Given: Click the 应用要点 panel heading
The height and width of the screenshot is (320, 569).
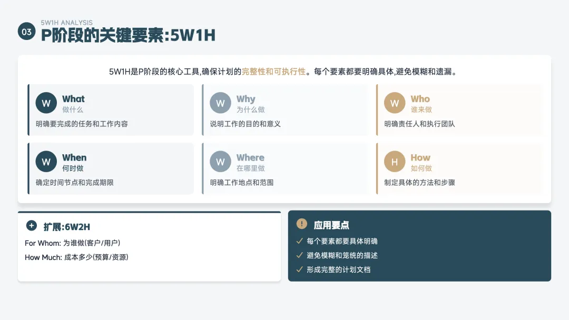Looking at the screenshot, I should tap(331, 225).
